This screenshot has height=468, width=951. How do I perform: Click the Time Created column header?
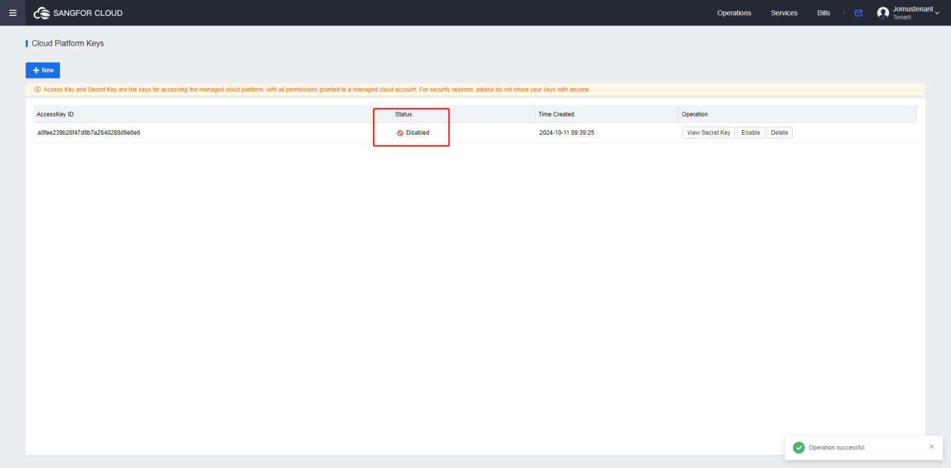point(556,114)
